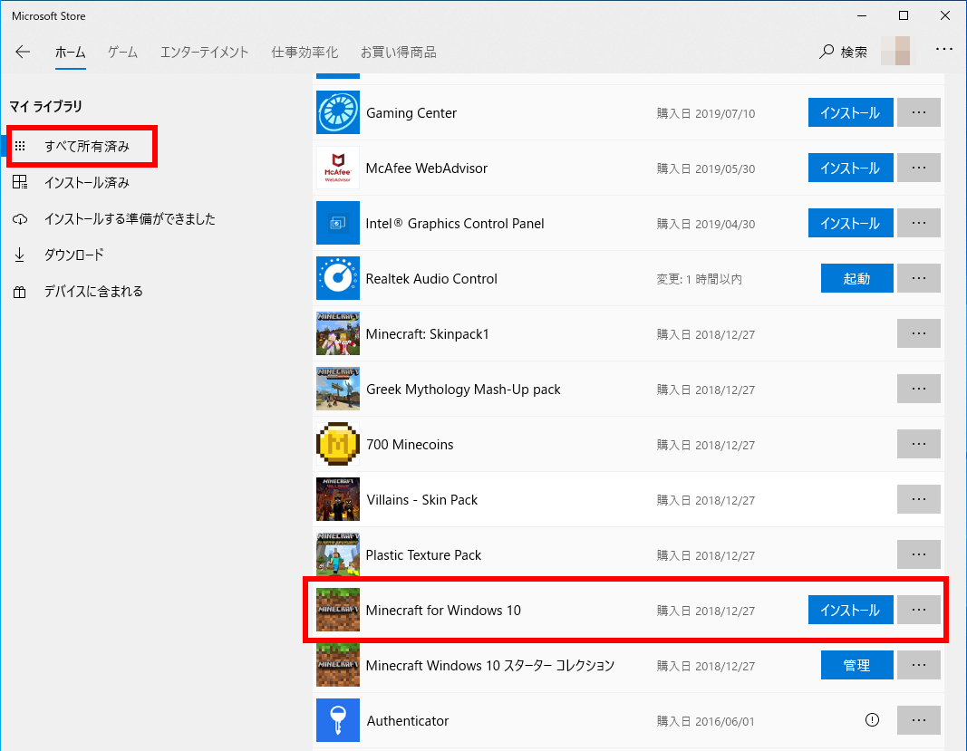Click the Gaming Center title text
Viewport: 967px width, 751px height.
[411, 113]
